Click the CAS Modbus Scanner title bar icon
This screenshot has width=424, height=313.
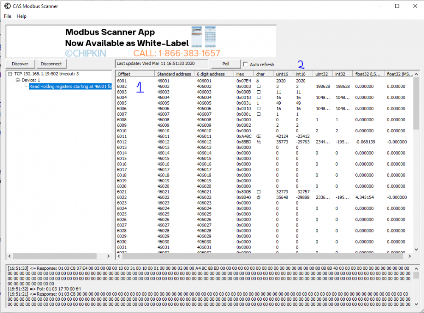click(x=7, y=6)
